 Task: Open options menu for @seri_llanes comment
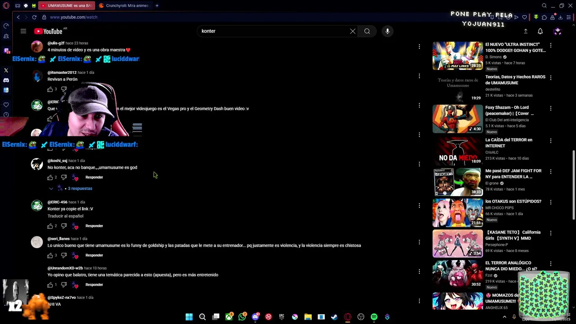(x=419, y=242)
